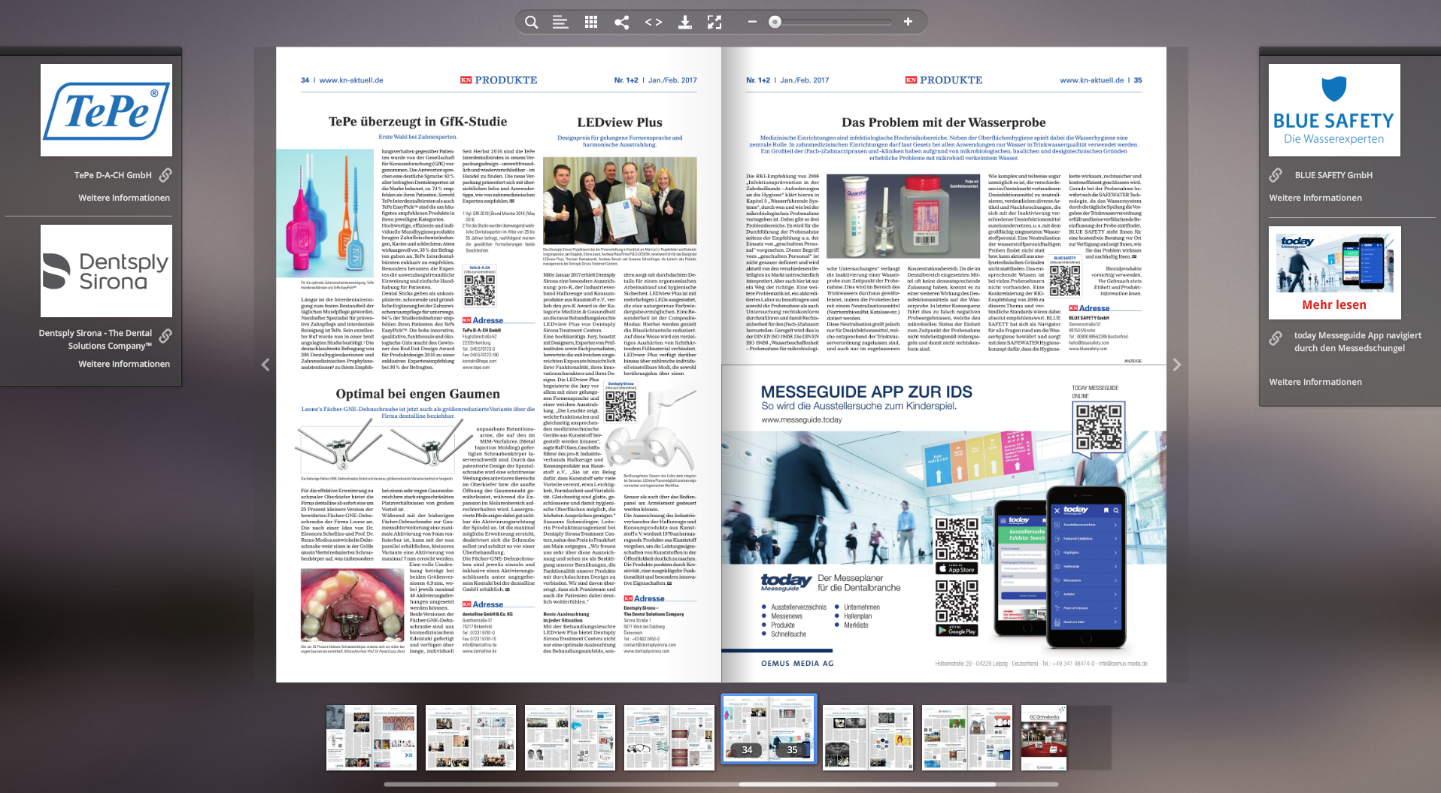Click the App Store badge in ad
The image size is (1441, 793).
(x=957, y=569)
